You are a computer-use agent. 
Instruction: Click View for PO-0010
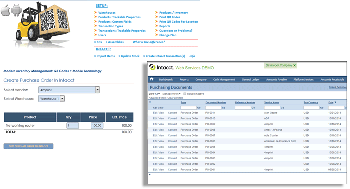coord(161,118)
